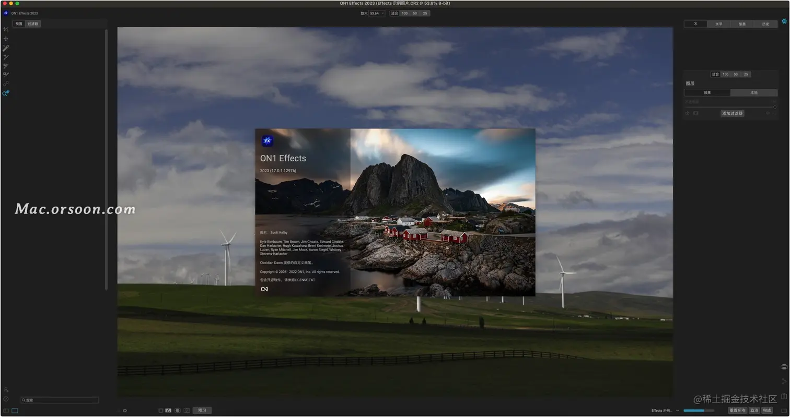The width and height of the screenshot is (790, 417).
Task: Click the left panel vertical scrollbar
Action: [x=107, y=159]
